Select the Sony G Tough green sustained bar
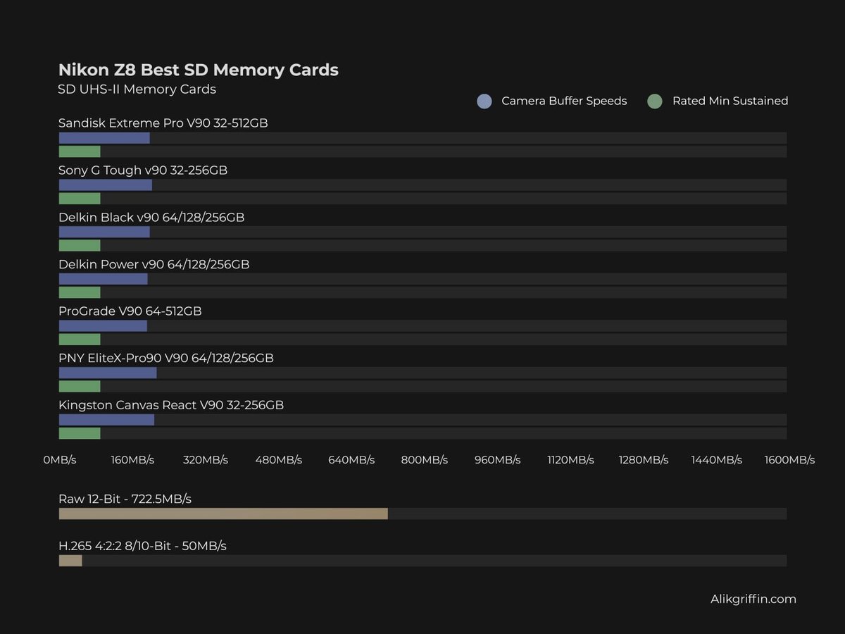 click(x=79, y=198)
